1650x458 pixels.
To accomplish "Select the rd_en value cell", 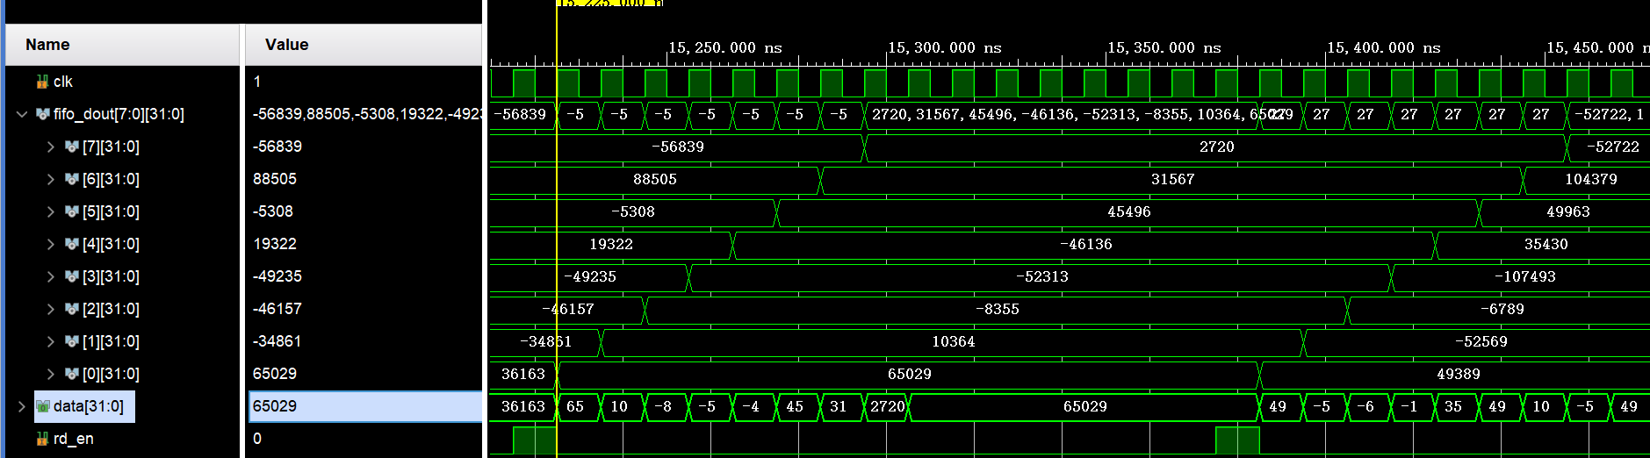I will tap(364, 439).
